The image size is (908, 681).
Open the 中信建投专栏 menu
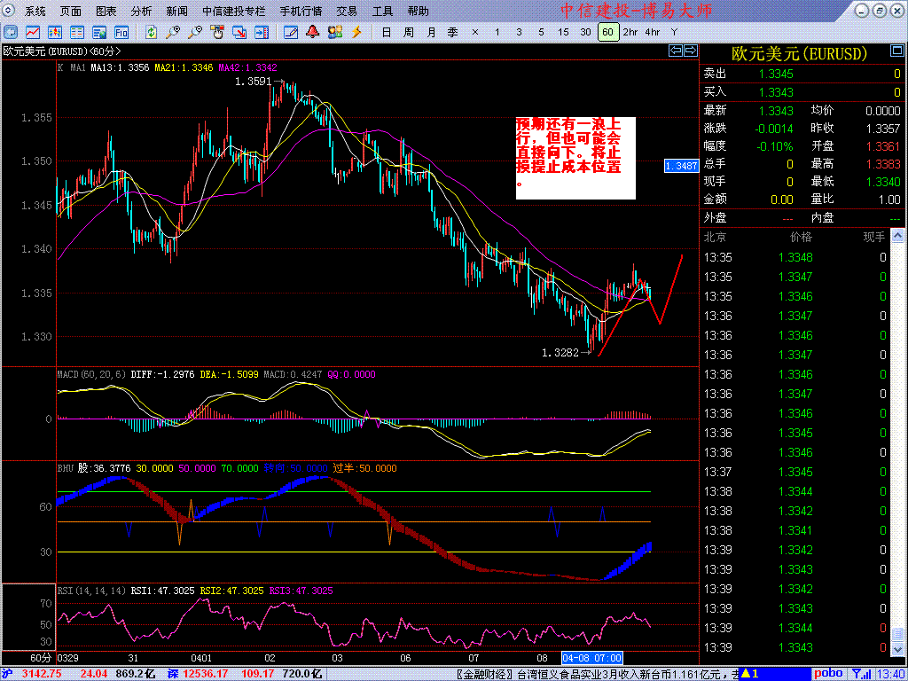tap(233, 12)
